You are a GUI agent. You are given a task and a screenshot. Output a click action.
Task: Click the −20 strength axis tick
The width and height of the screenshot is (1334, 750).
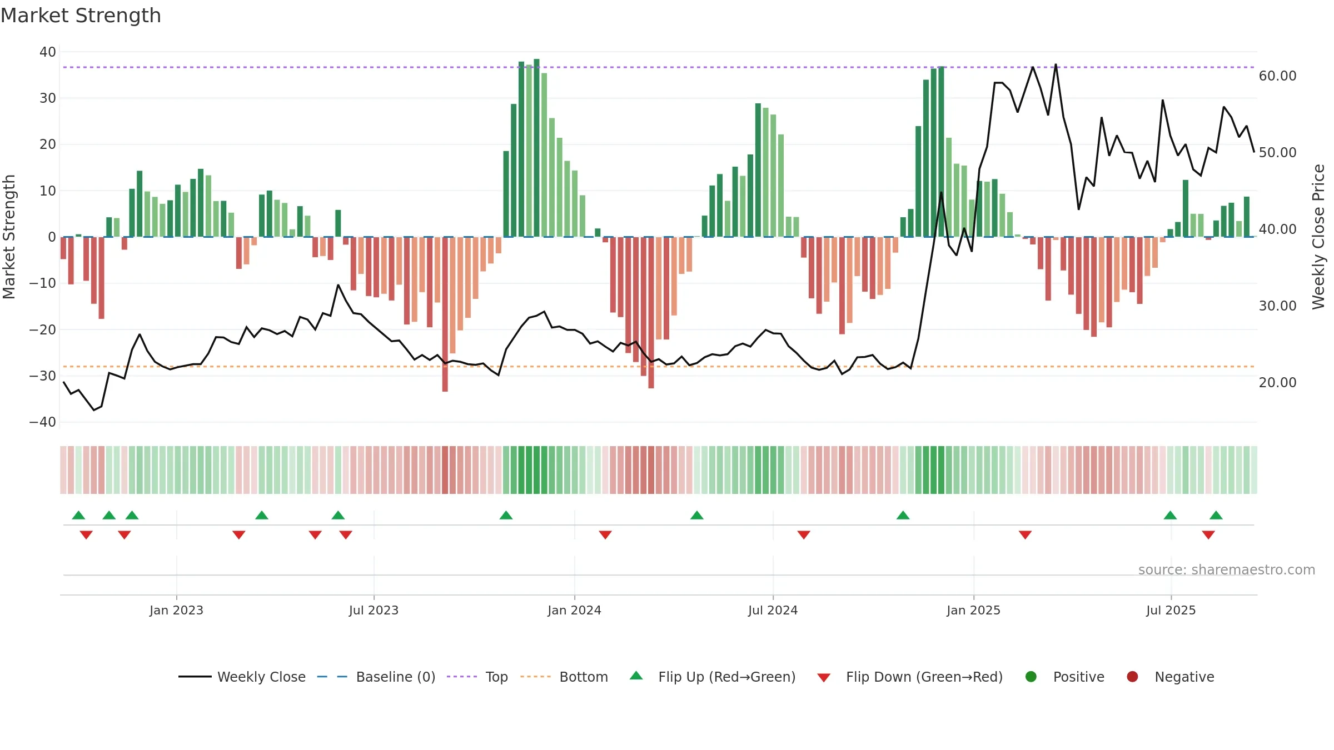(x=43, y=329)
